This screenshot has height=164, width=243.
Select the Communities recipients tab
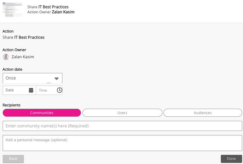click(x=42, y=113)
